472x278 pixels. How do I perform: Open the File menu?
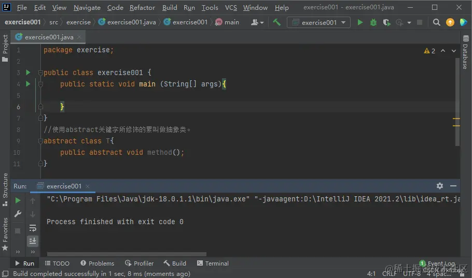pos(22,8)
